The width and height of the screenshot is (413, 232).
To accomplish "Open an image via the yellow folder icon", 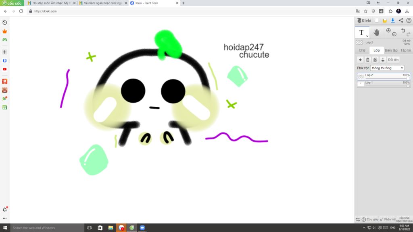I will tap(385, 21).
